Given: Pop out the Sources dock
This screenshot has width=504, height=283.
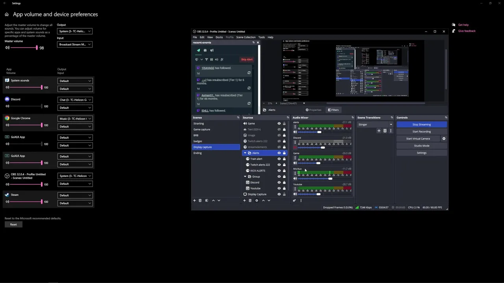Looking at the screenshot, I should 288,118.
